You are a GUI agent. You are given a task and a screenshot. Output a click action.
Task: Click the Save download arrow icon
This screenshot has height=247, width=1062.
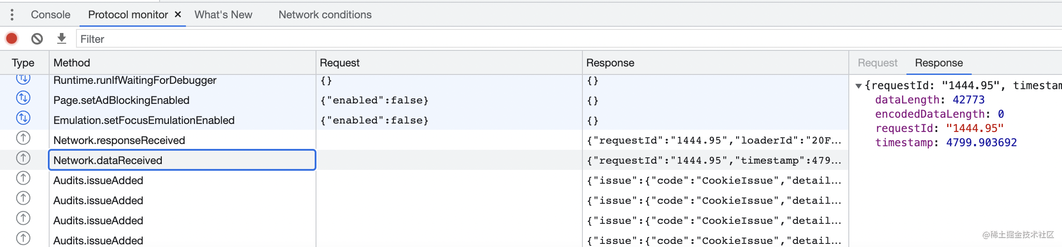click(x=62, y=39)
